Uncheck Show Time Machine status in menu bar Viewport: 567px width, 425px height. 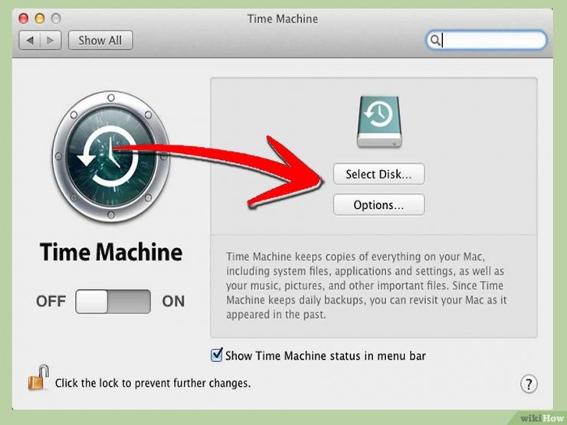coord(216,355)
